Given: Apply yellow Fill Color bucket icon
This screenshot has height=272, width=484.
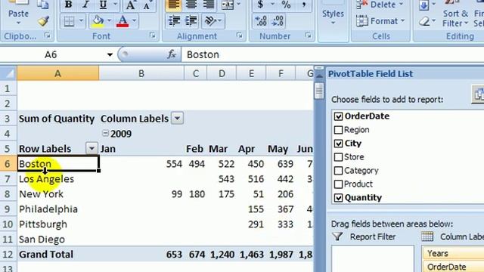Looking at the screenshot, I should pyautogui.click(x=98, y=21).
